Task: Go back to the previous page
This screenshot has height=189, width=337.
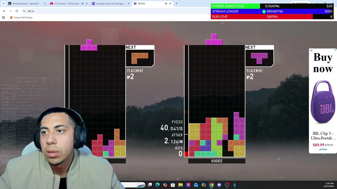Action: pos(4,11)
